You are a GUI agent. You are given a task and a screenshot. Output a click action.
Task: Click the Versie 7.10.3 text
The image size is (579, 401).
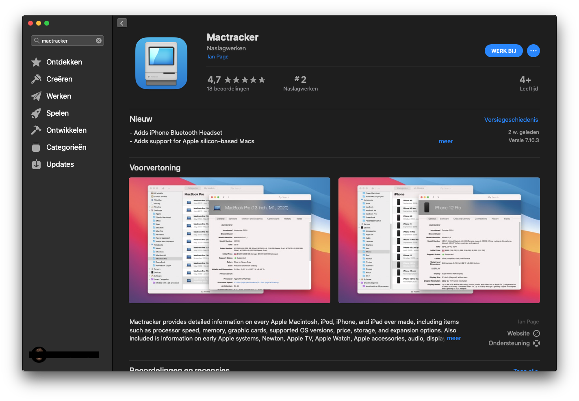524,140
